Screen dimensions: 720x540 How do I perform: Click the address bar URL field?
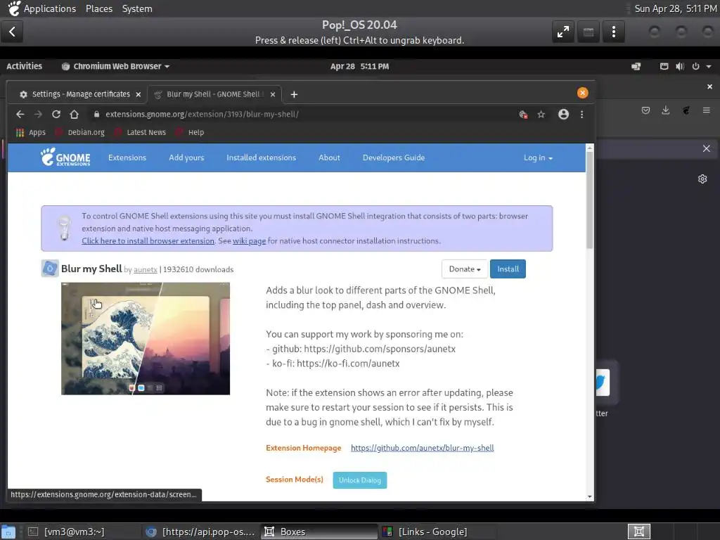tap(303, 115)
